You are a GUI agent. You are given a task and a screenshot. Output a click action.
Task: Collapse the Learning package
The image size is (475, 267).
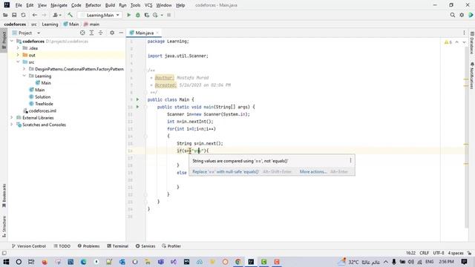tap(24, 76)
